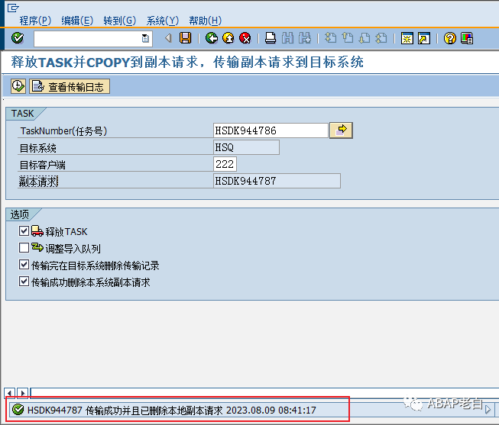Click the TaskNumber(任务号) label
Screen dimensions: 499x425
click(63, 131)
